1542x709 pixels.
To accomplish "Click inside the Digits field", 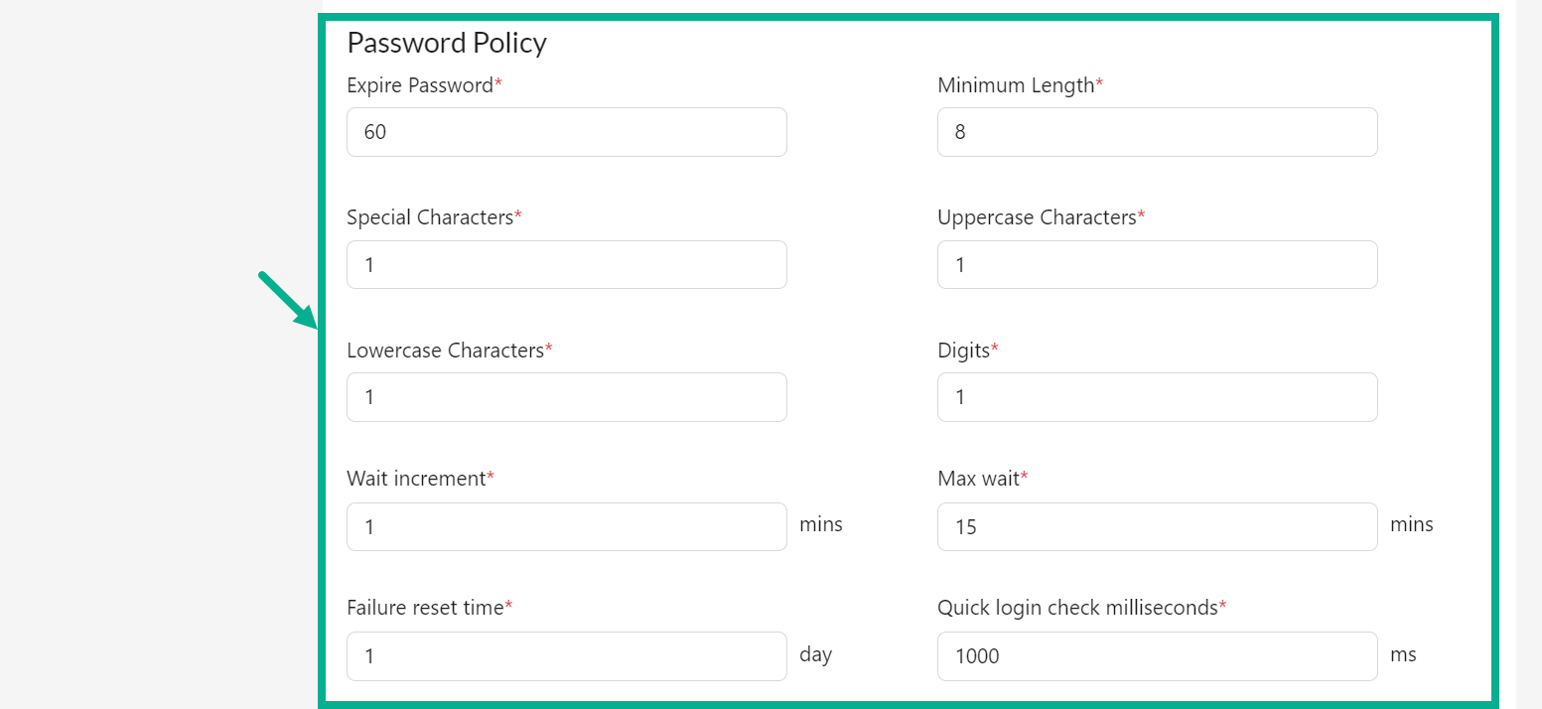I will 1156,396.
